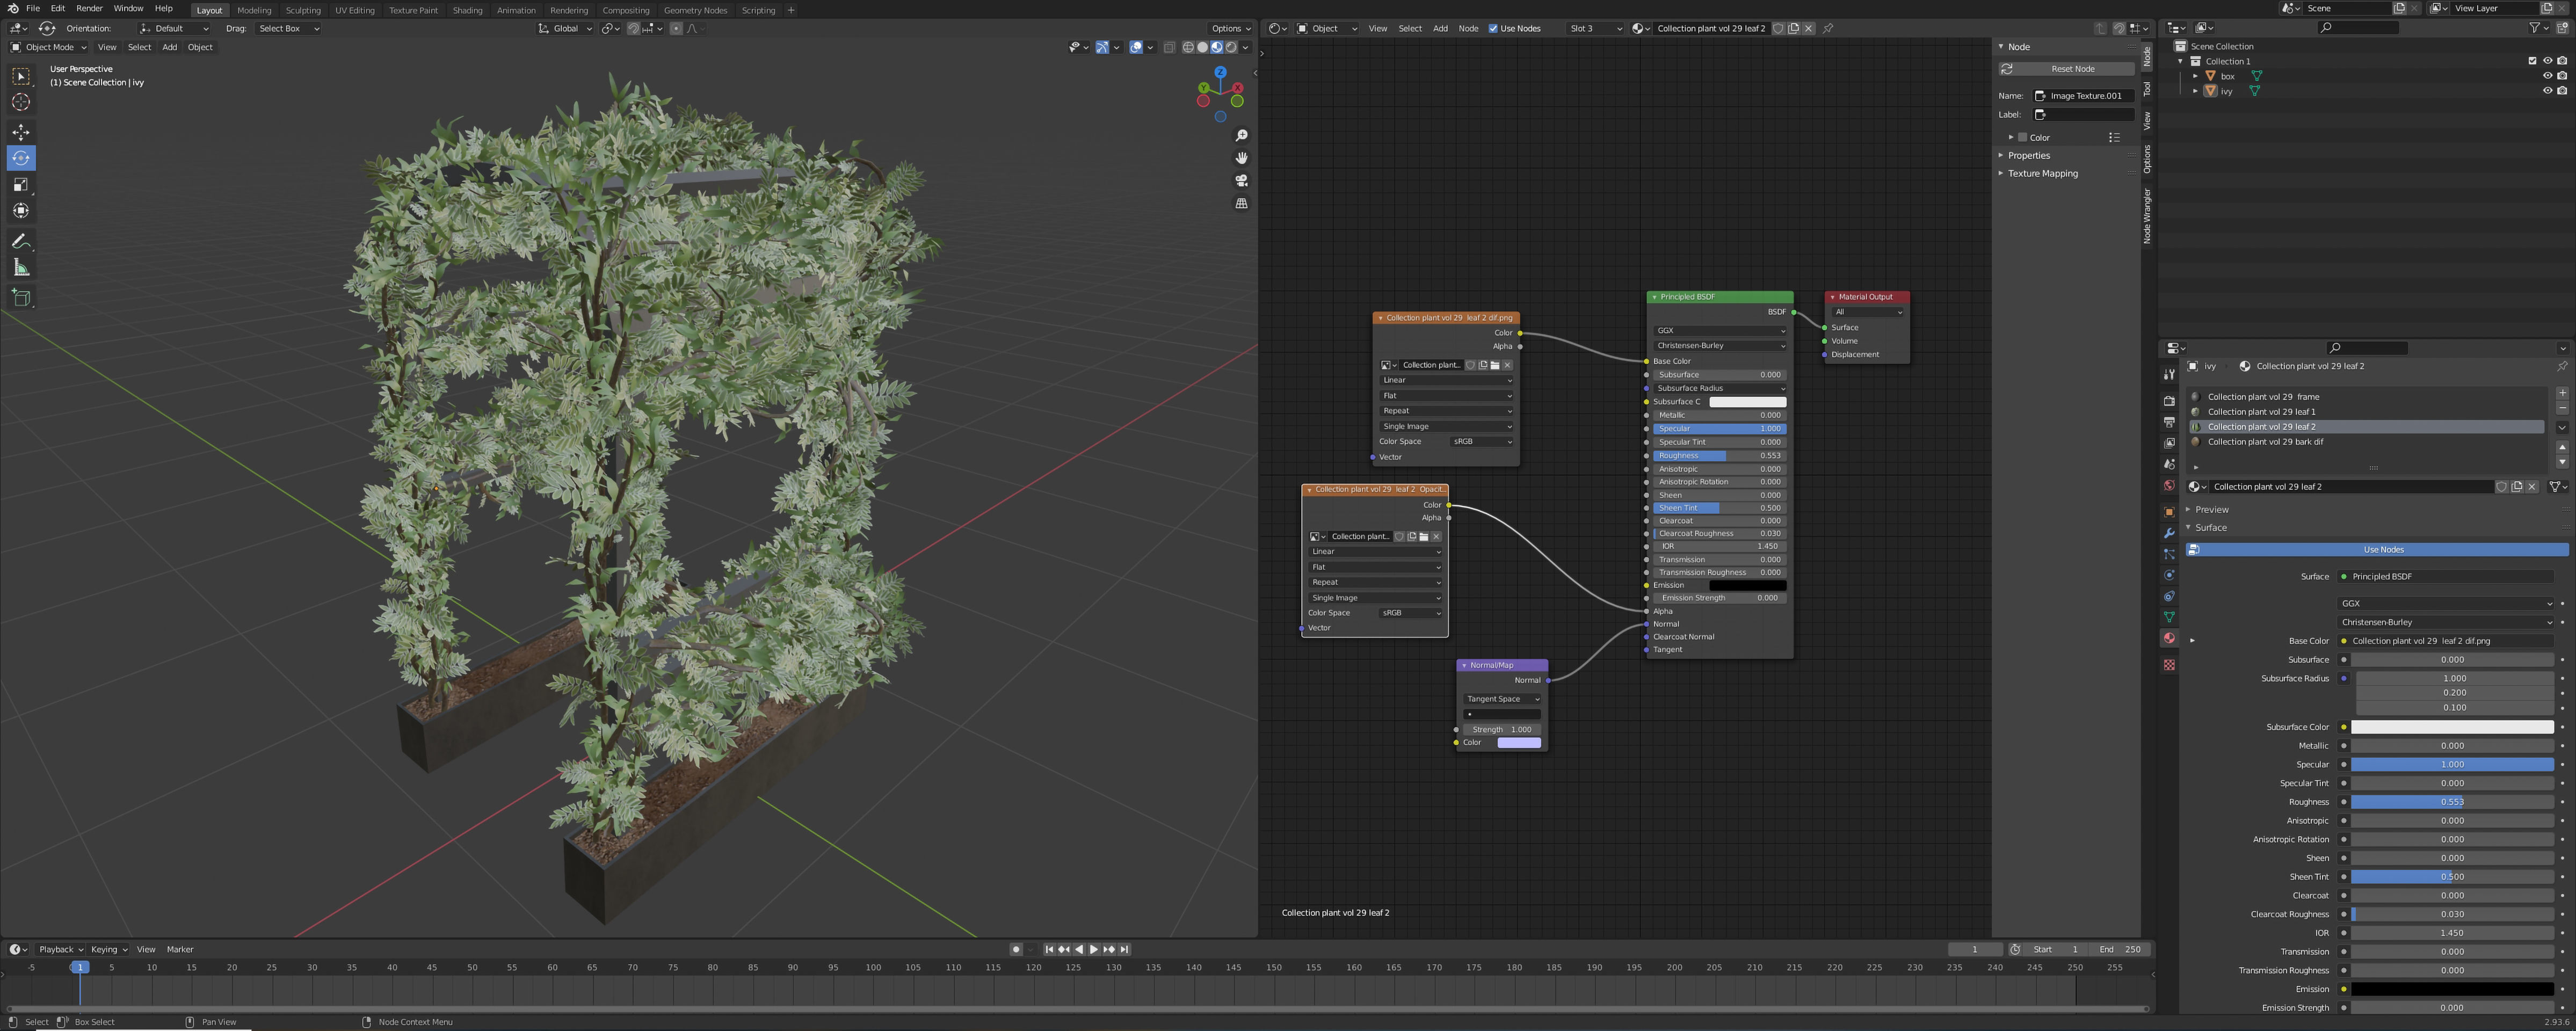Click the Reset Node button
Viewport: 2576px width, 1031px height.
(x=2066, y=69)
